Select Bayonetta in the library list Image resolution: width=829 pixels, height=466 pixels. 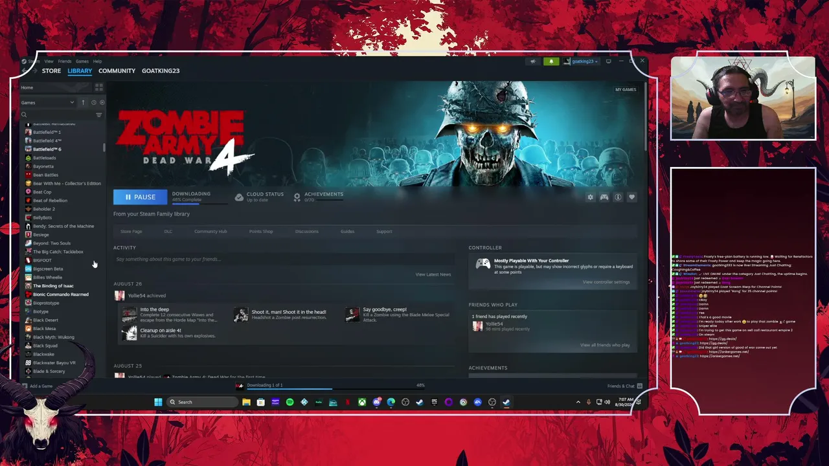tap(43, 166)
